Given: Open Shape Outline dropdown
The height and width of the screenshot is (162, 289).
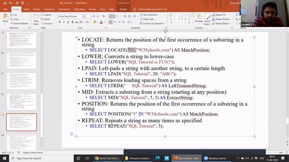Looking at the screenshot, I should point(221,19).
